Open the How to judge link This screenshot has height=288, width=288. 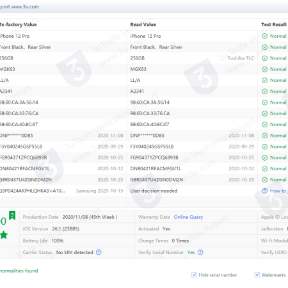pyautogui.click(x=279, y=191)
